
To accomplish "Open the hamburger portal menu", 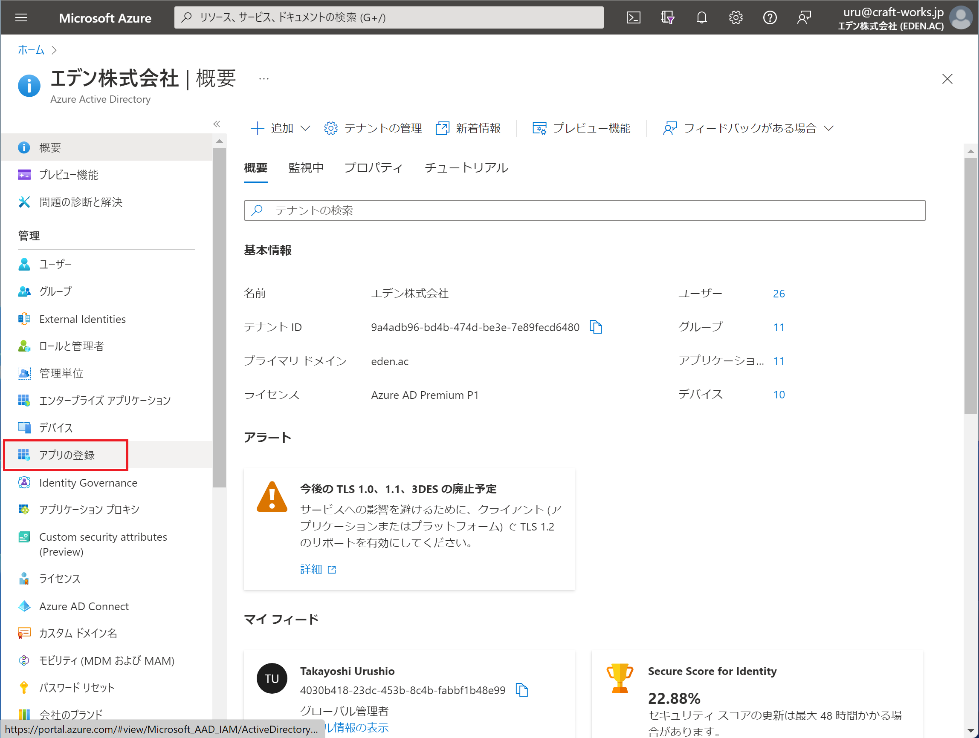I will click(x=21, y=18).
